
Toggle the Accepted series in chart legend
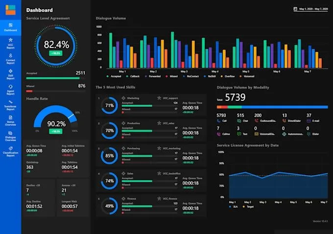pos(114,76)
